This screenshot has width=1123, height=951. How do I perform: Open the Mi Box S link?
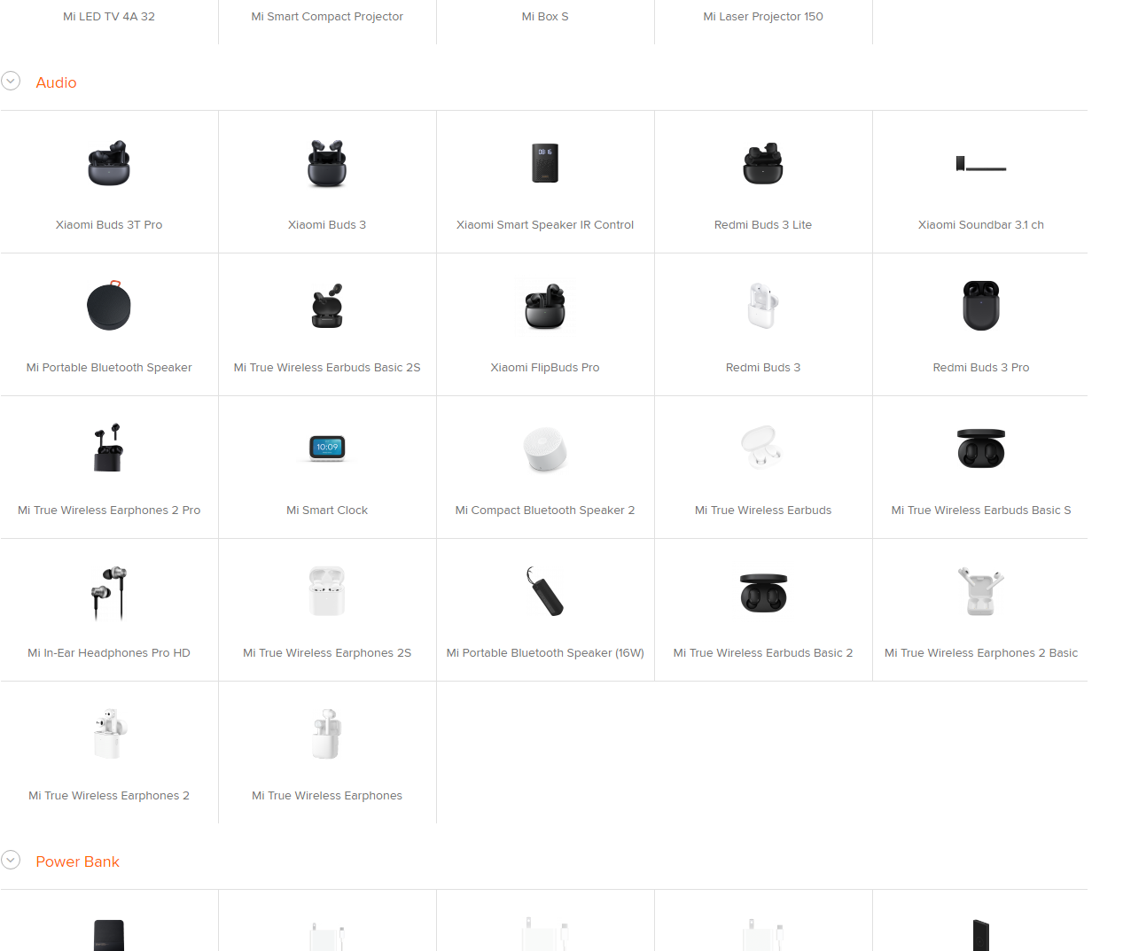(x=545, y=17)
